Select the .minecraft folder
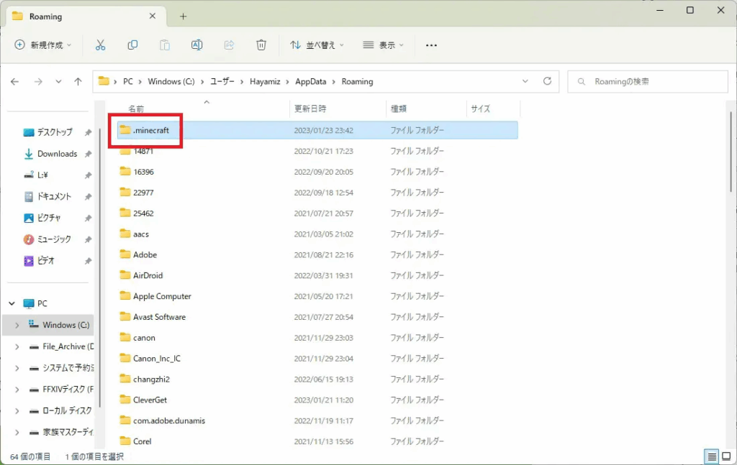The width and height of the screenshot is (737, 465). pyautogui.click(x=150, y=131)
